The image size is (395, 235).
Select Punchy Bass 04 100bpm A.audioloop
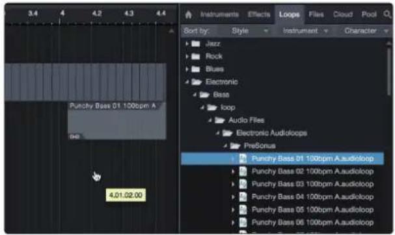(x=312, y=197)
